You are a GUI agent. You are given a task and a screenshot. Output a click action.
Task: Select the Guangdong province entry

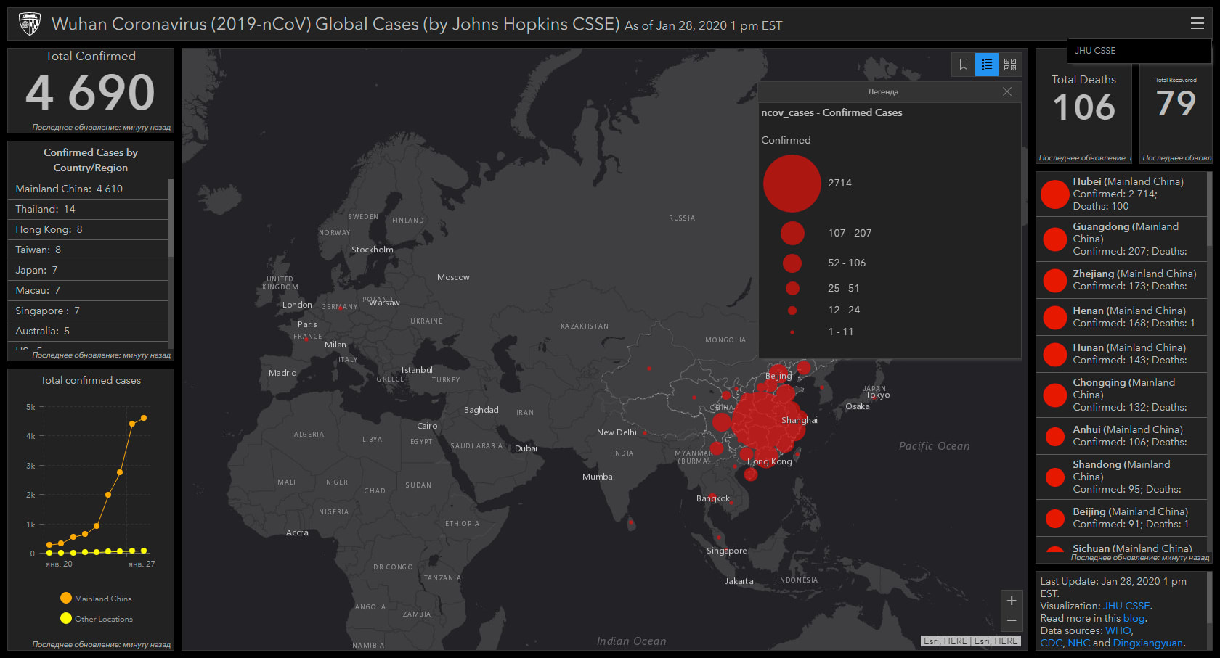coord(1121,239)
